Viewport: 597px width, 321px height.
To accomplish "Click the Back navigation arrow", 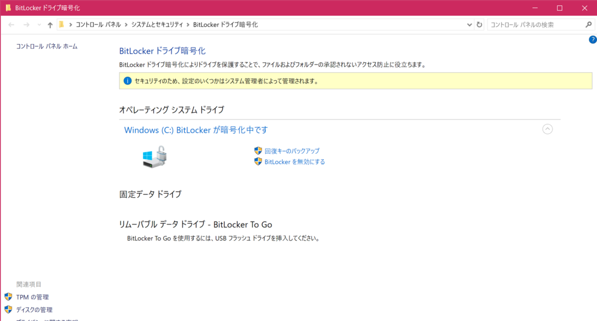I will click(11, 25).
